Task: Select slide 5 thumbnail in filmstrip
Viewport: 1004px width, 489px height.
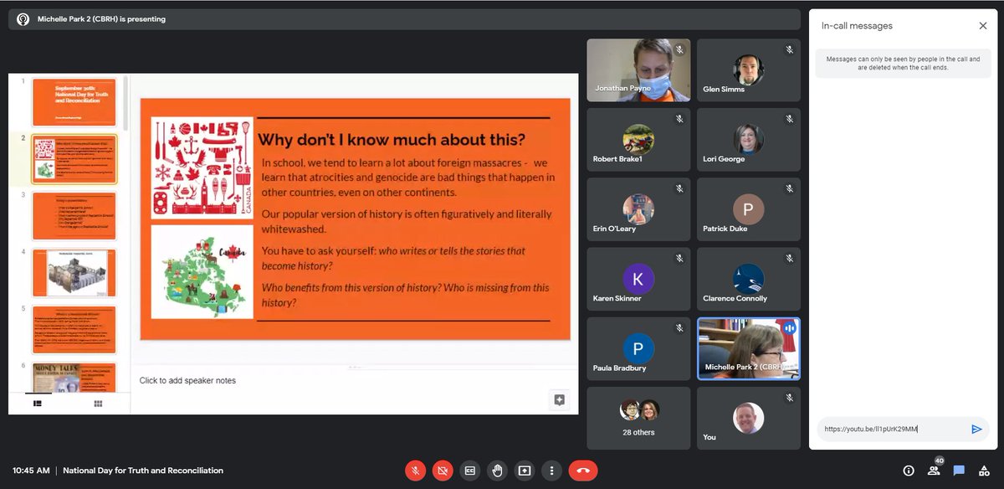Action: (74, 330)
